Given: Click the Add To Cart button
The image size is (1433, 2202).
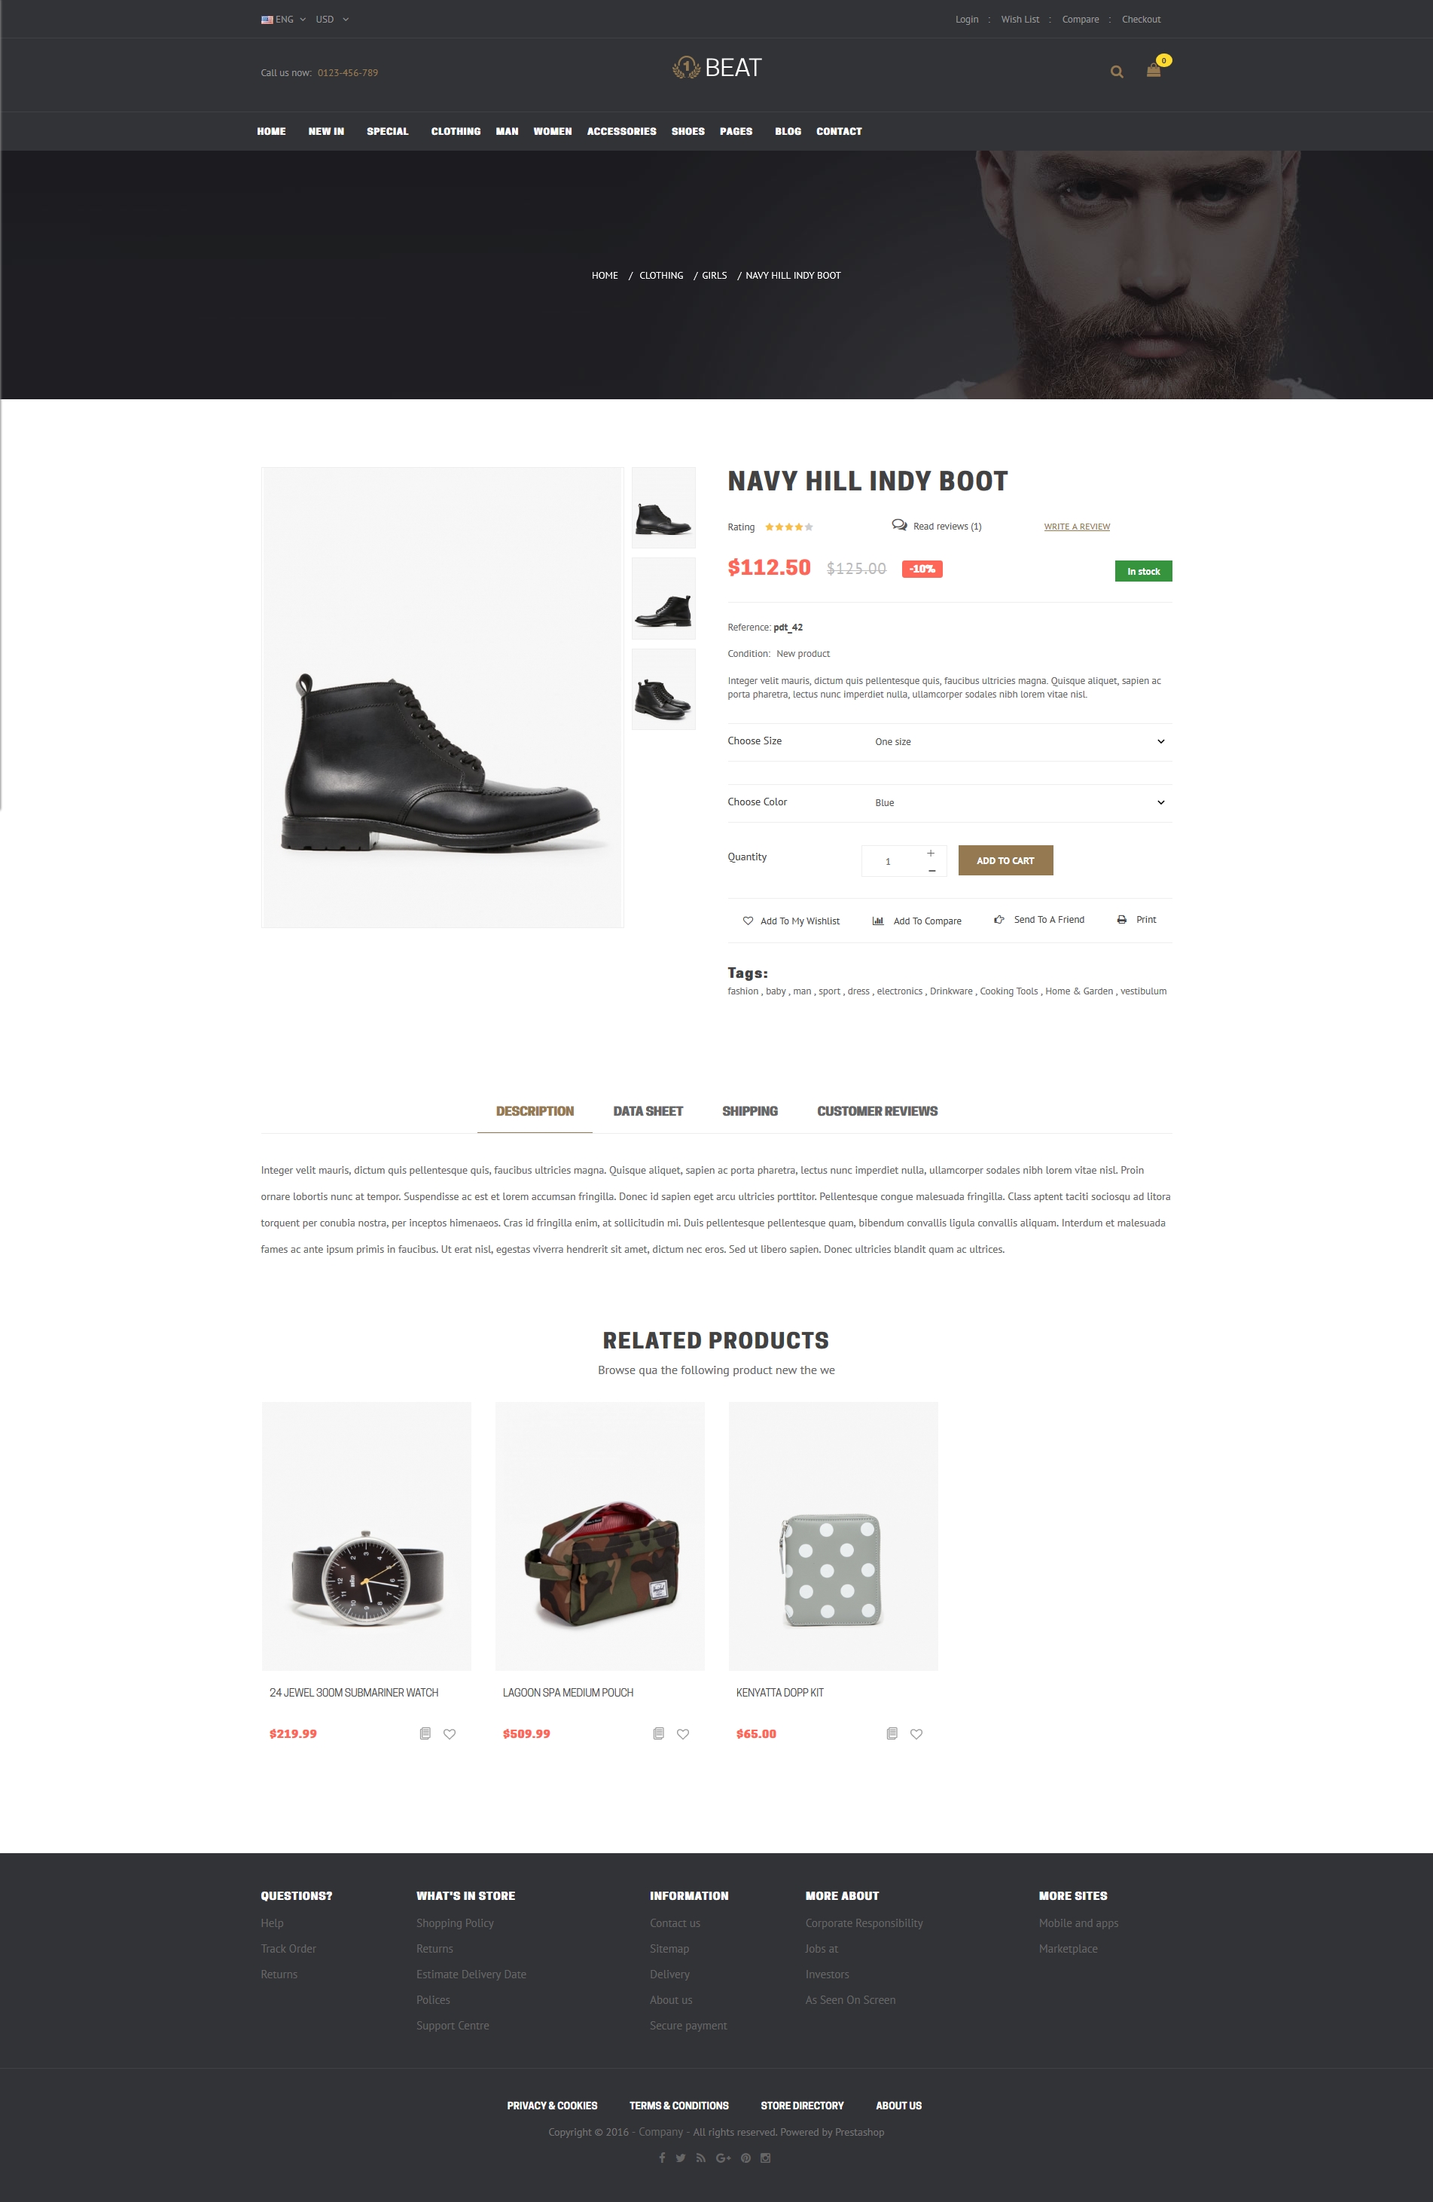Looking at the screenshot, I should point(1005,860).
